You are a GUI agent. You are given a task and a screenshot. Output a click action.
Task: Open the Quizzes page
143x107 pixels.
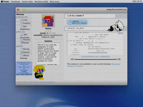coord(26,52)
